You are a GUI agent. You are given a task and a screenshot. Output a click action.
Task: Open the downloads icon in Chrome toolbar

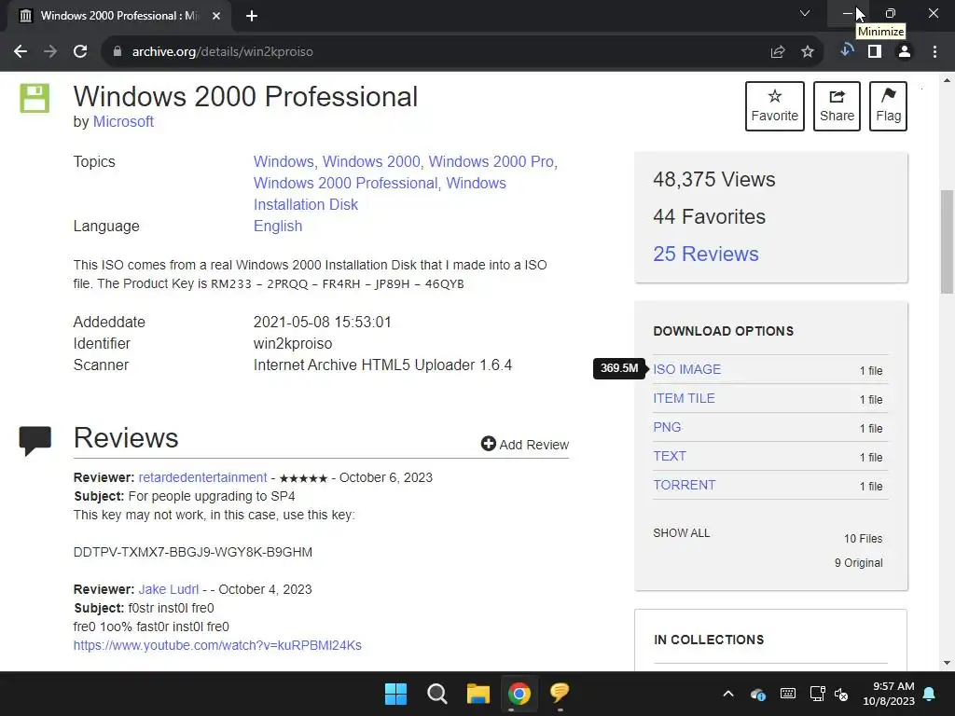coord(846,50)
